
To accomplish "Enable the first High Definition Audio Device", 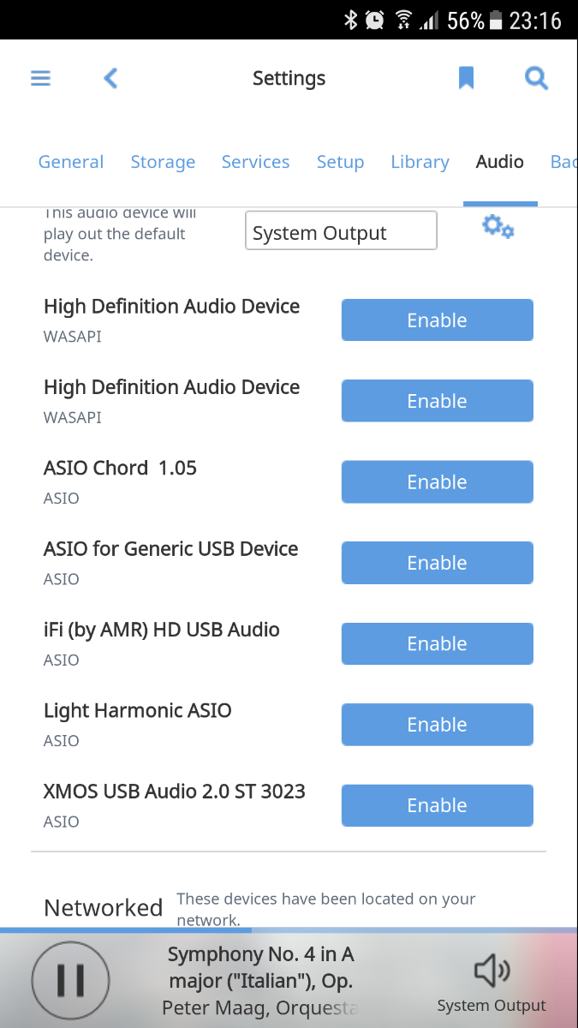I will tap(437, 320).
